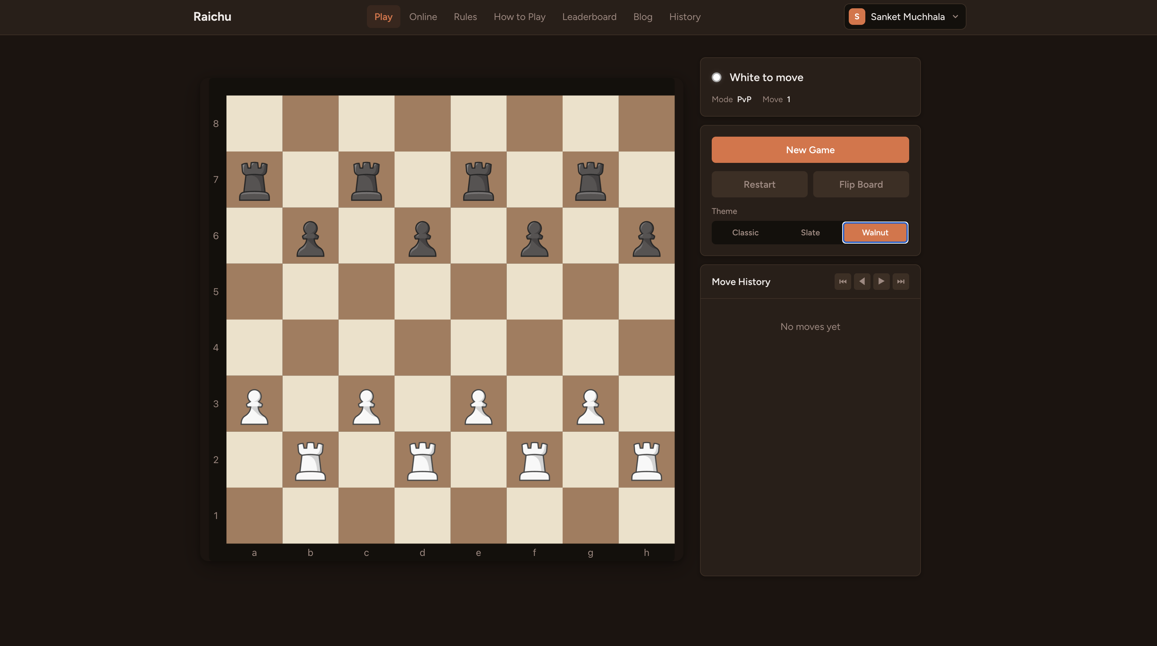1157x646 pixels.
Task: Click the 'No moves yet' text
Action: (810, 327)
